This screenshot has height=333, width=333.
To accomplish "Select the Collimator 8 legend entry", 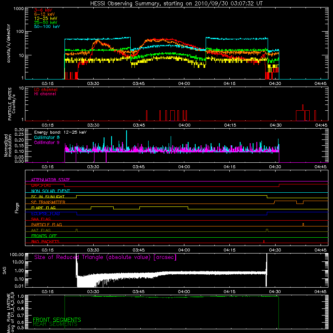I will coord(47,137).
